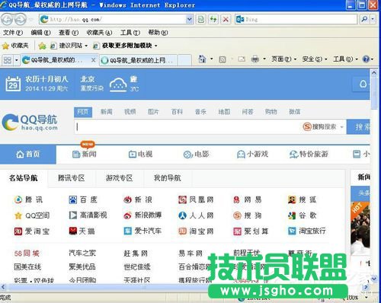Open Quick Tabs grid icon
381x303 pixels.
tap(8, 60)
